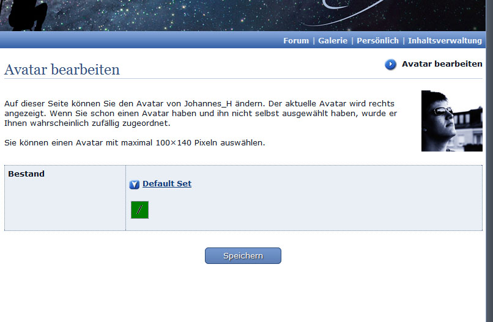493x322 pixels.
Task: Open the Persönlich menu item
Action: (377, 40)
